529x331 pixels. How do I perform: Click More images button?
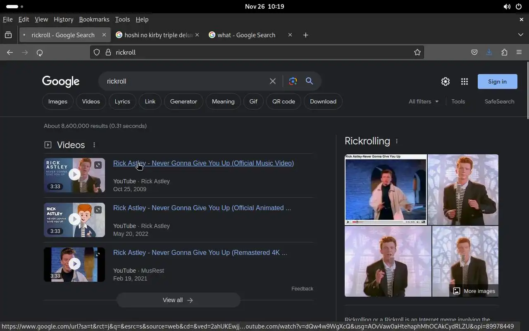point(474,291)
